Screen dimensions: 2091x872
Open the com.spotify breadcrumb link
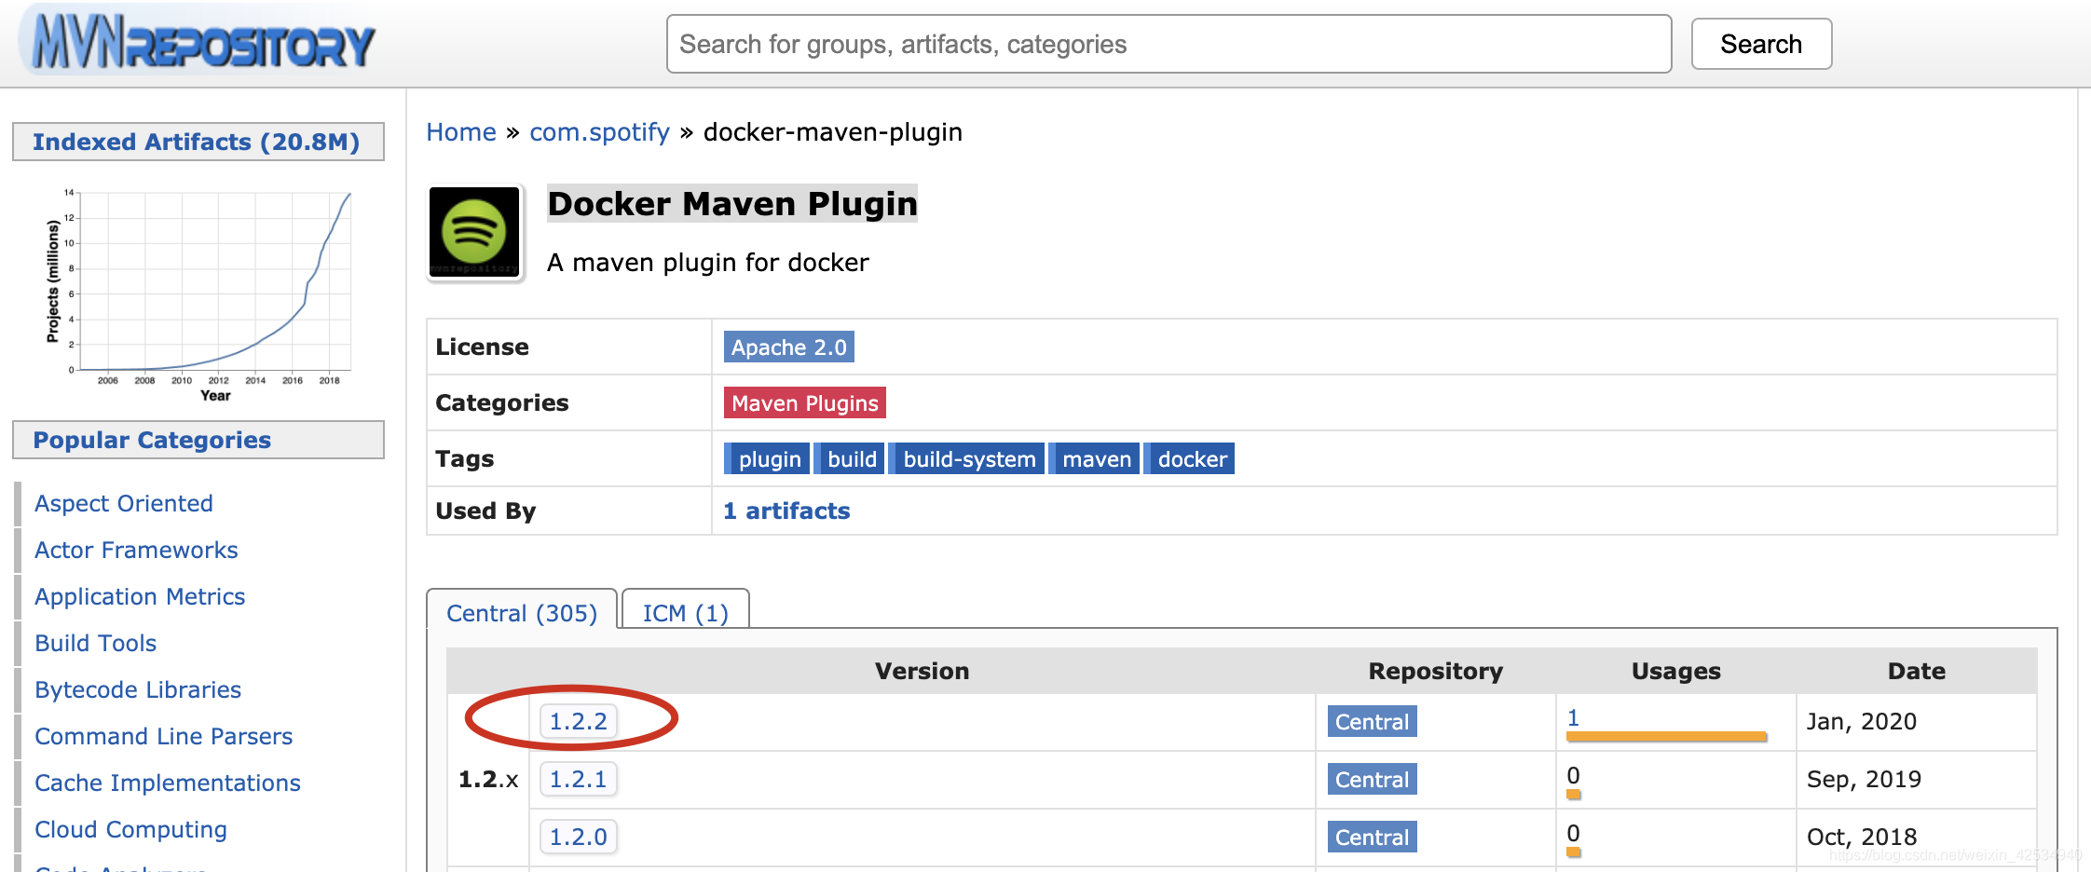click(599, 132)
